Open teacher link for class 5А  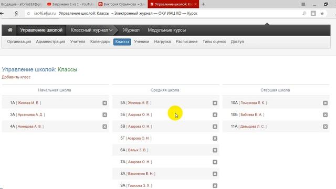coord(139,103)
